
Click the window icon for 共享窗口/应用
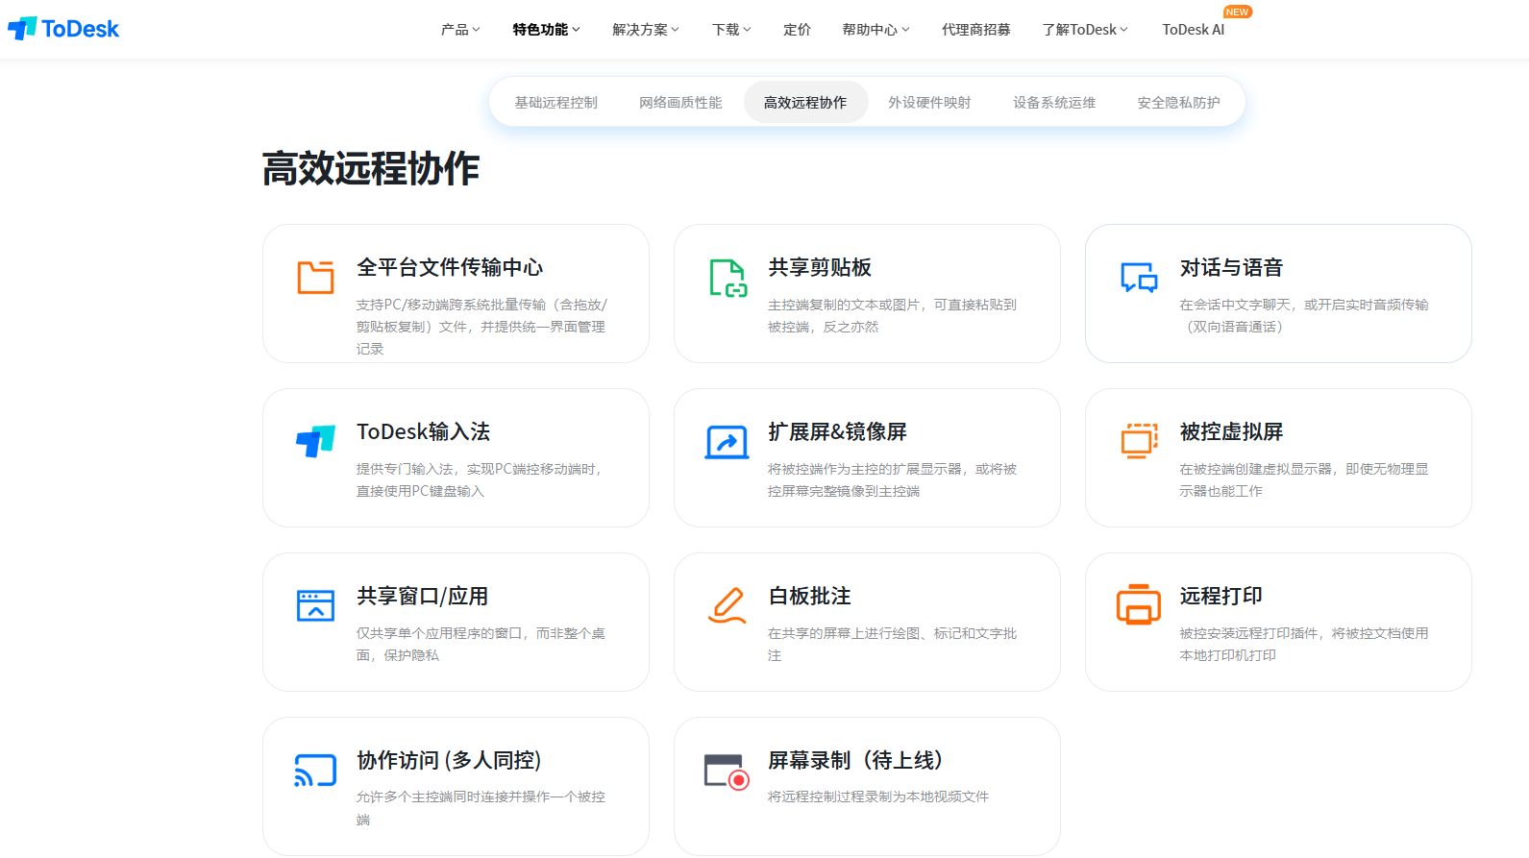point(315,606)
